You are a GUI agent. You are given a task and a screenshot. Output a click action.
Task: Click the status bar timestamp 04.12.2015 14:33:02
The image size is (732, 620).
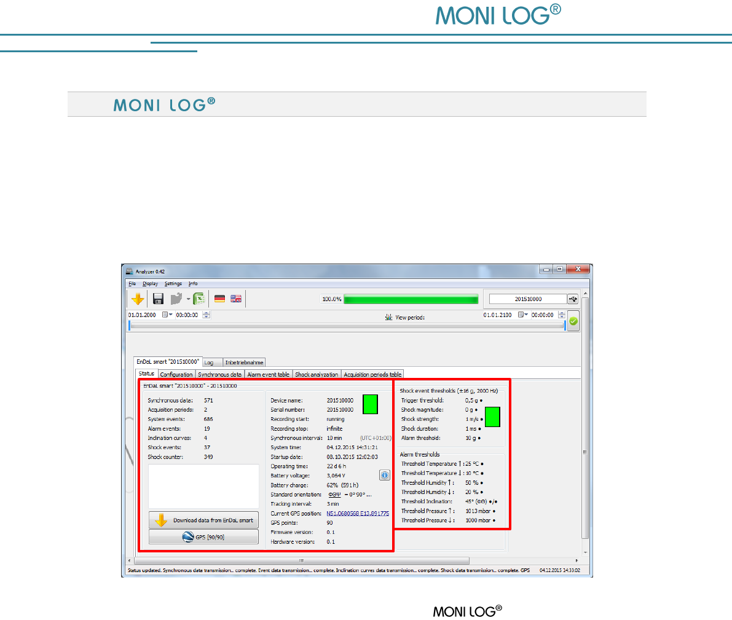pyautogui.click(x=560, y=570)
